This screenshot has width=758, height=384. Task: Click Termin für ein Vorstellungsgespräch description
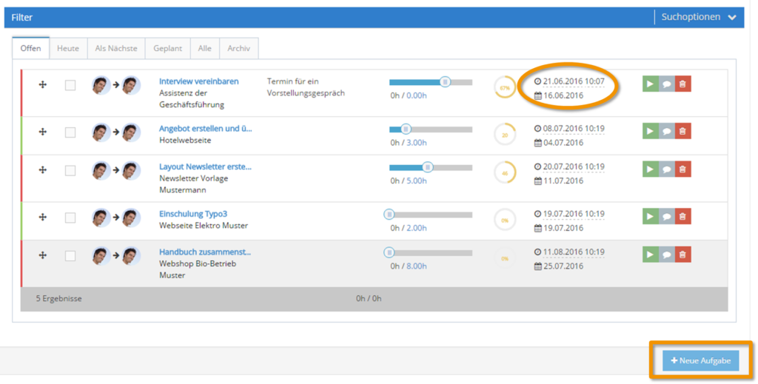point(306,87)
